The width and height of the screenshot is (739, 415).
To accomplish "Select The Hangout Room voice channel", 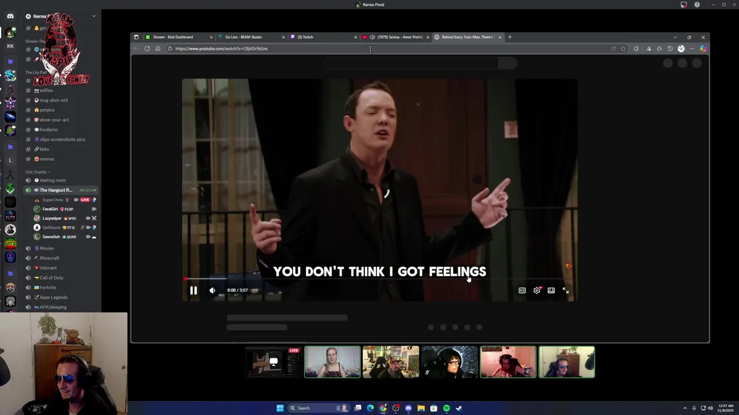I will 61,190.
